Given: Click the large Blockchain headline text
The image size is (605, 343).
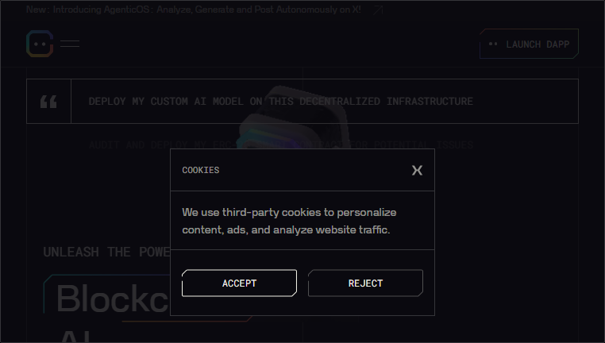Looking at the screenshot, I should 112,298.
